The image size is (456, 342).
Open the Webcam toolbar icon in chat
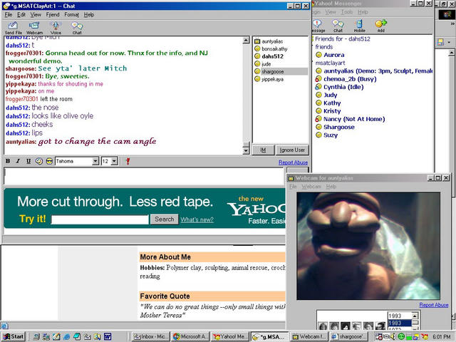click(x=34, y=28)
